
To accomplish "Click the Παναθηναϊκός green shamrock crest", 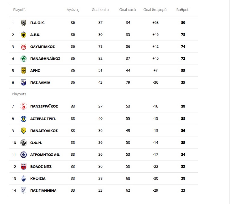I will click(24, 59).
